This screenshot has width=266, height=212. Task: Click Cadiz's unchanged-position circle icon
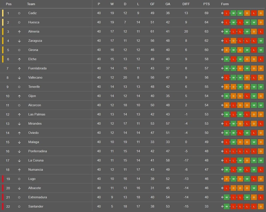[19, 13]
